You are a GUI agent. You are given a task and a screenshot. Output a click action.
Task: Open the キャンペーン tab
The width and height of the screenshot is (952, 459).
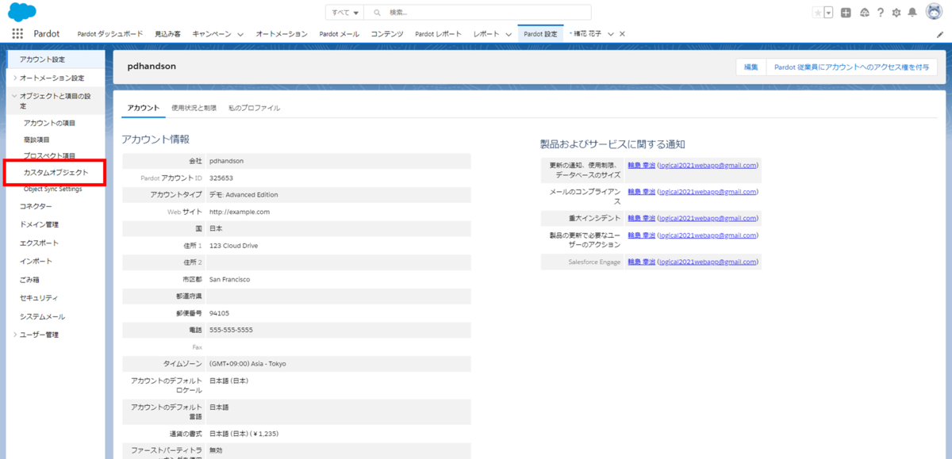pos(212,34)
